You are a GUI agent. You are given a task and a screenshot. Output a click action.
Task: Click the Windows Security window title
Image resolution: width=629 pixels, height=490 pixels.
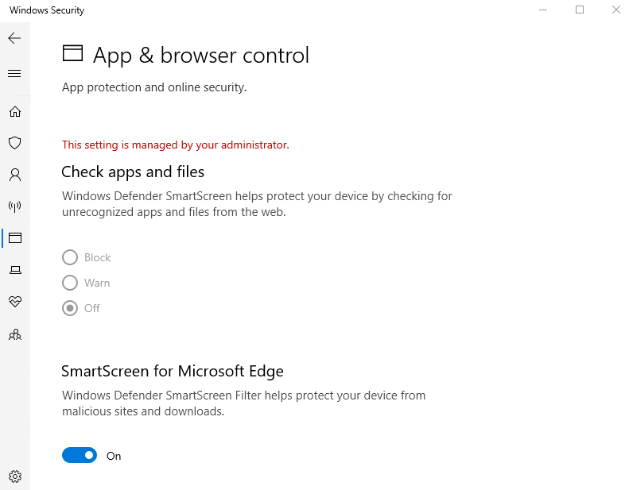pos(47,10)
